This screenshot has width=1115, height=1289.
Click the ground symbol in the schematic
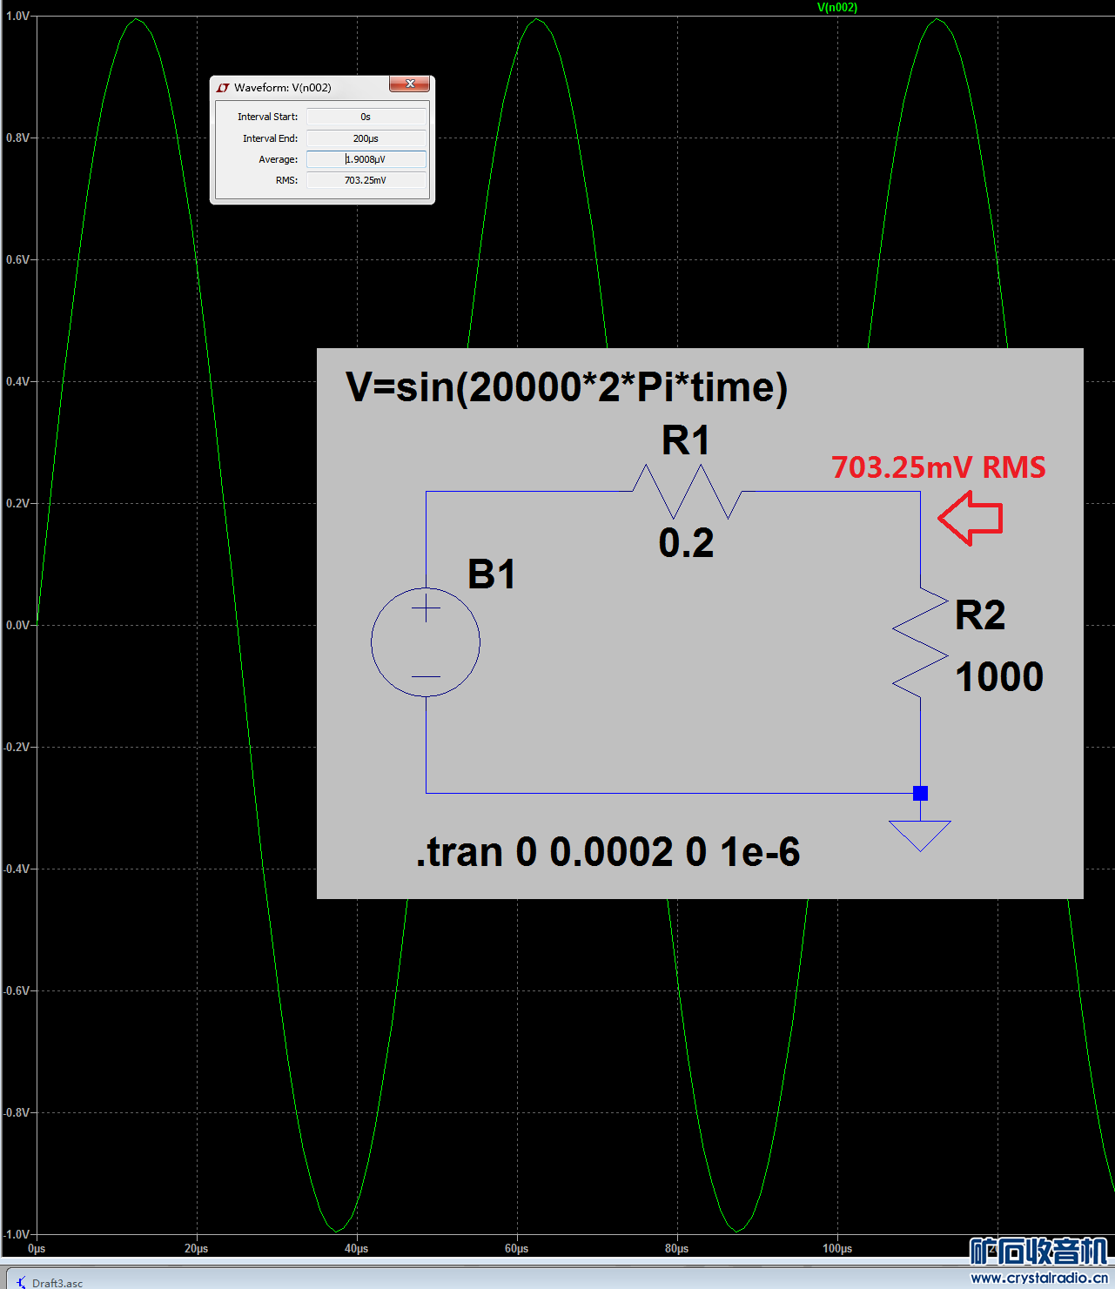(920, 836)
